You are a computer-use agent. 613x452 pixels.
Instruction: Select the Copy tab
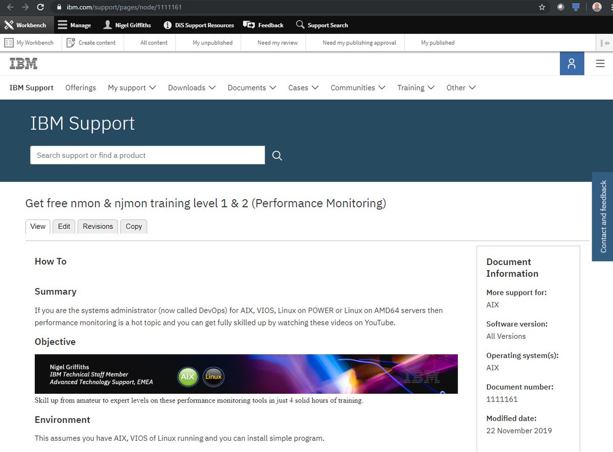tap(134, 226)
